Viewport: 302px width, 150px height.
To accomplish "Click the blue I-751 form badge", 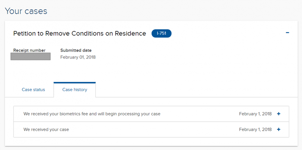I will pyautogui.click(x=161, y=34).
